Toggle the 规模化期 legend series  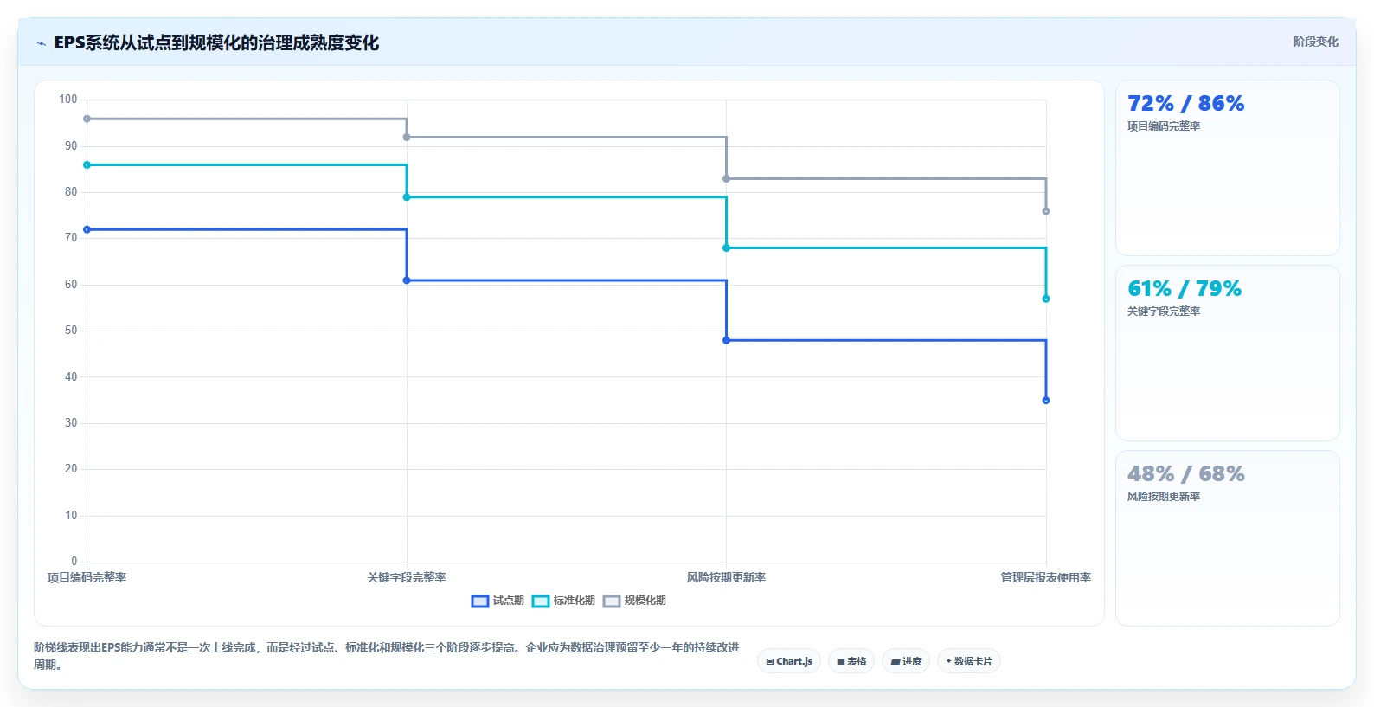(x=634, y=601)
